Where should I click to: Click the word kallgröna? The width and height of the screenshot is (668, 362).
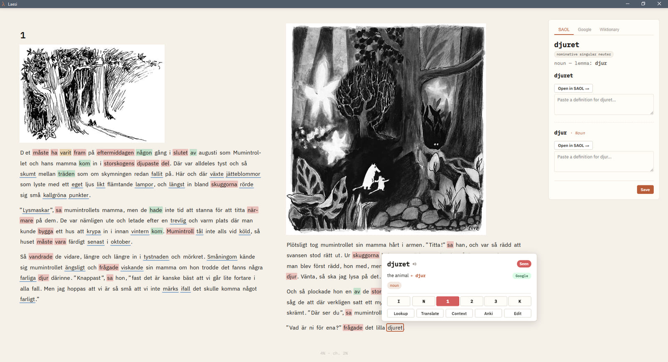tap(55, 195)
